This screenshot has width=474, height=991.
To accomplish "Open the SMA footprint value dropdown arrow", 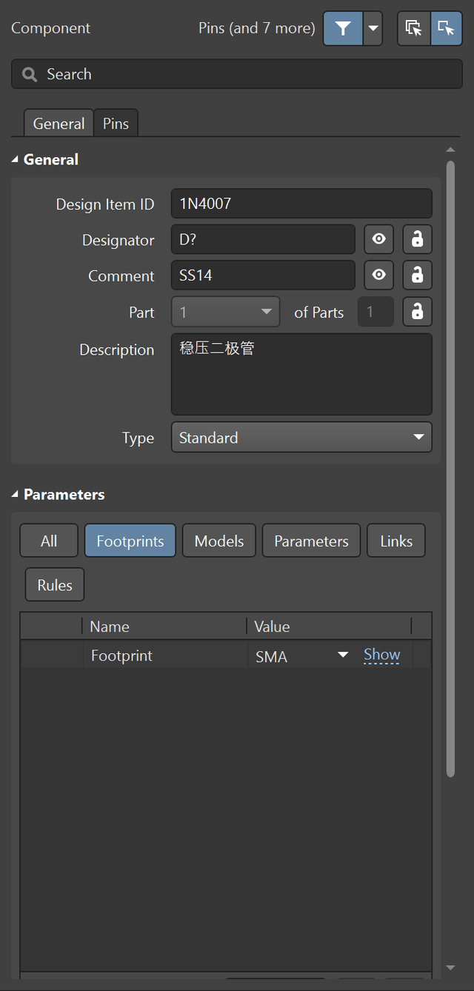I will 343,655.
